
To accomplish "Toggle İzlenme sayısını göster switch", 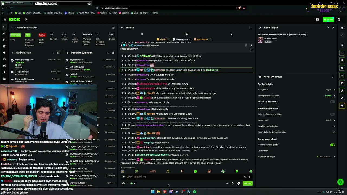I will coord(333,145).
